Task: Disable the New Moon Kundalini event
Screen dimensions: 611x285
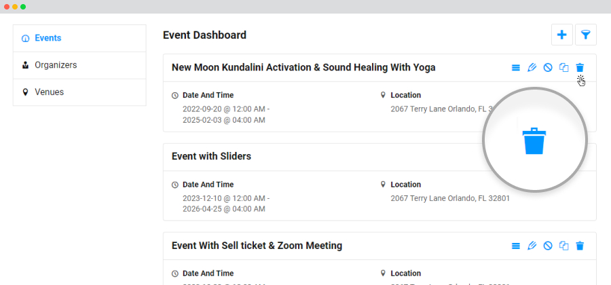Action: point(548,68)
